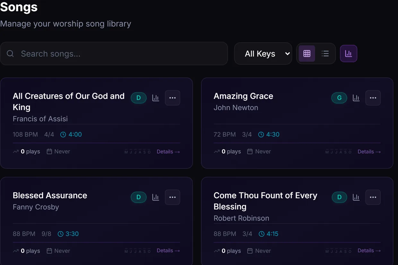Viewport: 398px width, 265px height.
Task: Open stats chart for Blessed Assurance
Action: tap(156, 197)
